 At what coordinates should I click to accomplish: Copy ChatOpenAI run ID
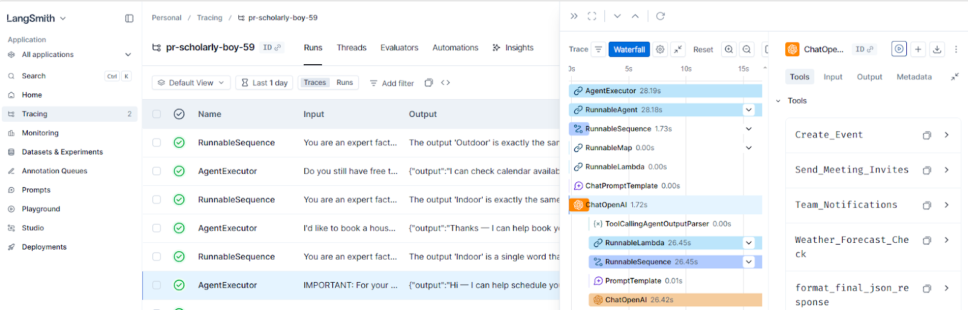(864, 49)
